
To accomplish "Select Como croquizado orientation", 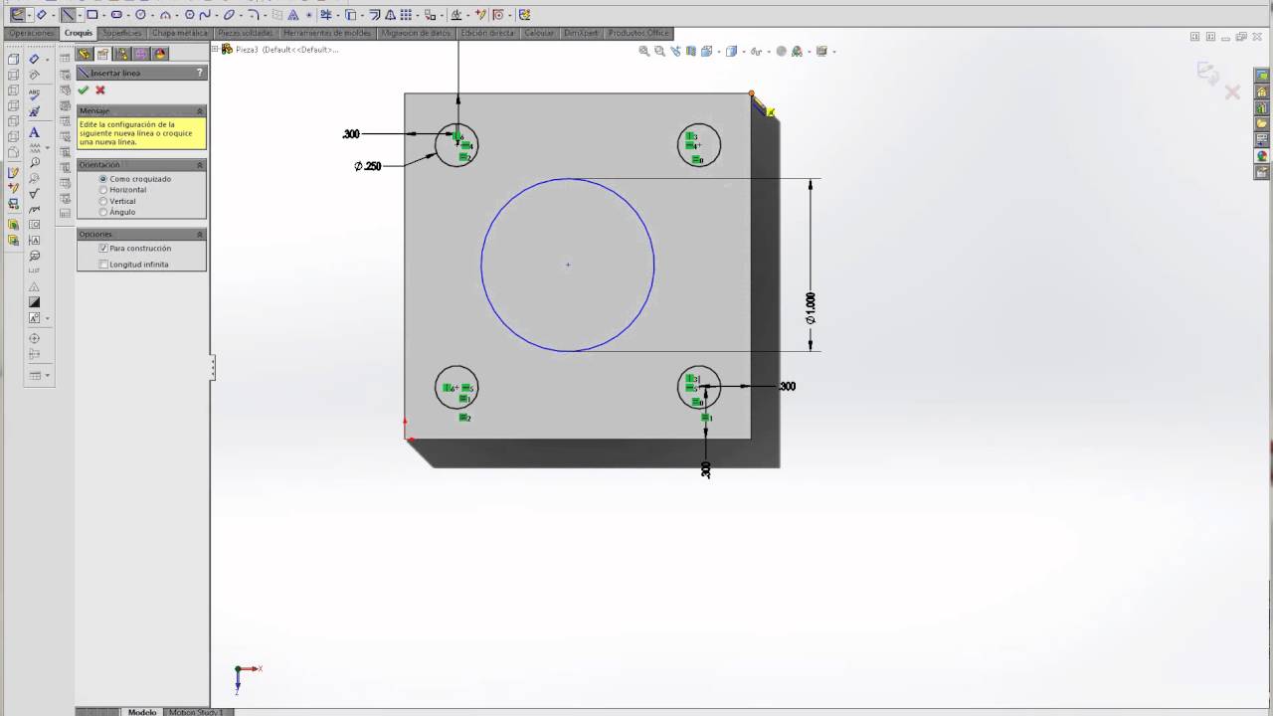I will (103, 179).
